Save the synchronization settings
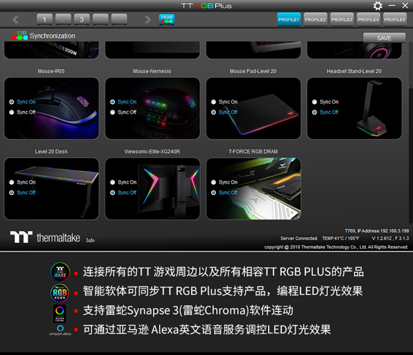Image resolution: width=413 pixels, height=355 pixels. point(384,38)
